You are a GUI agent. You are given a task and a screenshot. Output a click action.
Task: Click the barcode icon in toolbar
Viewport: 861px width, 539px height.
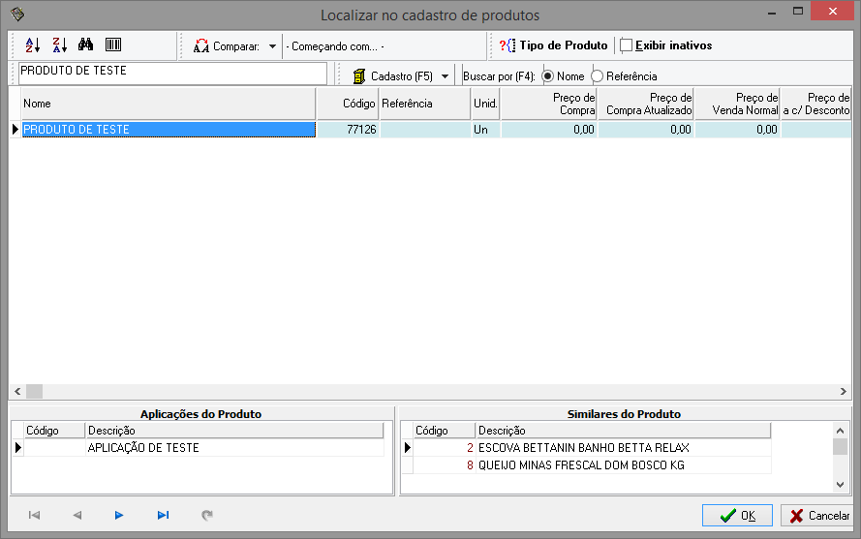click(x=112, y=45)
